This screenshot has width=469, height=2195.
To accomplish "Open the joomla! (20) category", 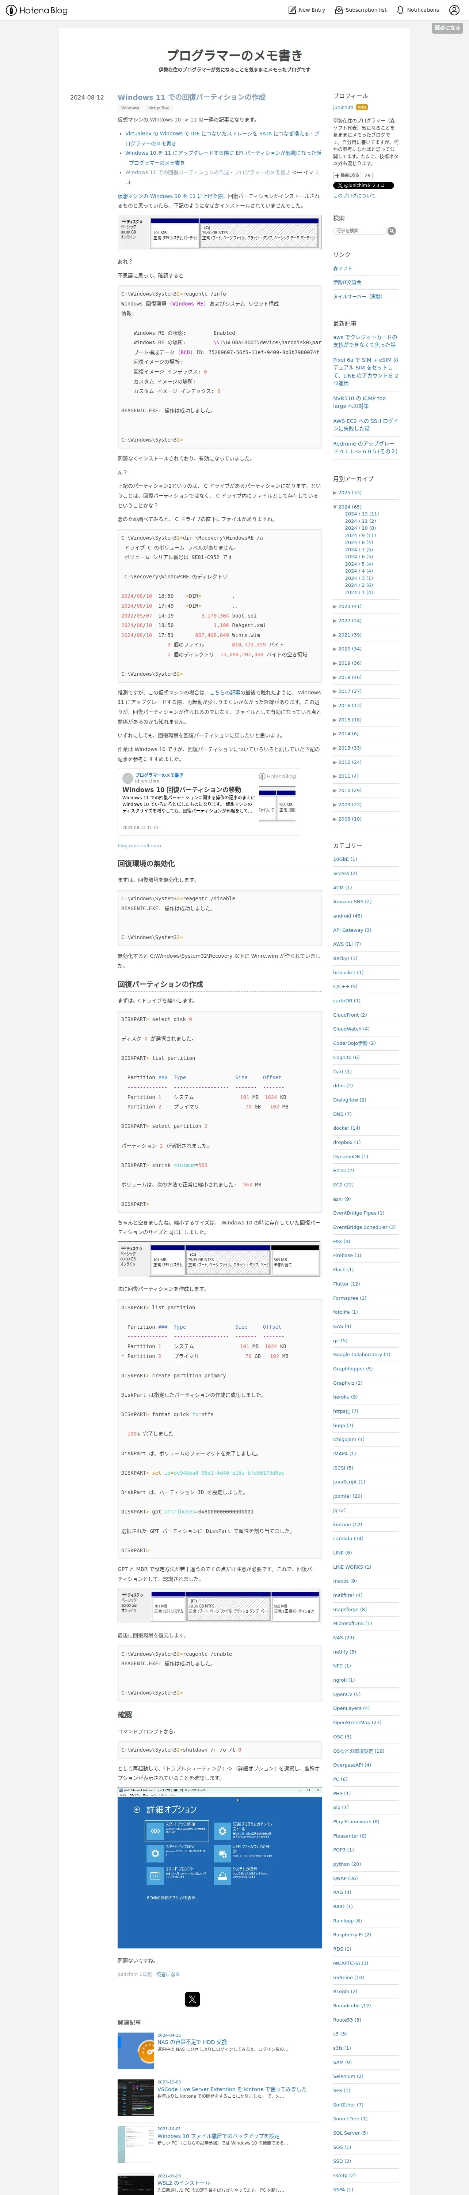I will [347, 1496].
